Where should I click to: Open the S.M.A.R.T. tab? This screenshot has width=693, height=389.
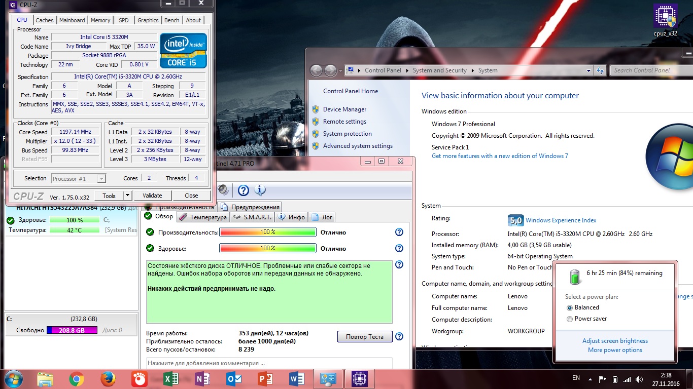tap(253, 217)
